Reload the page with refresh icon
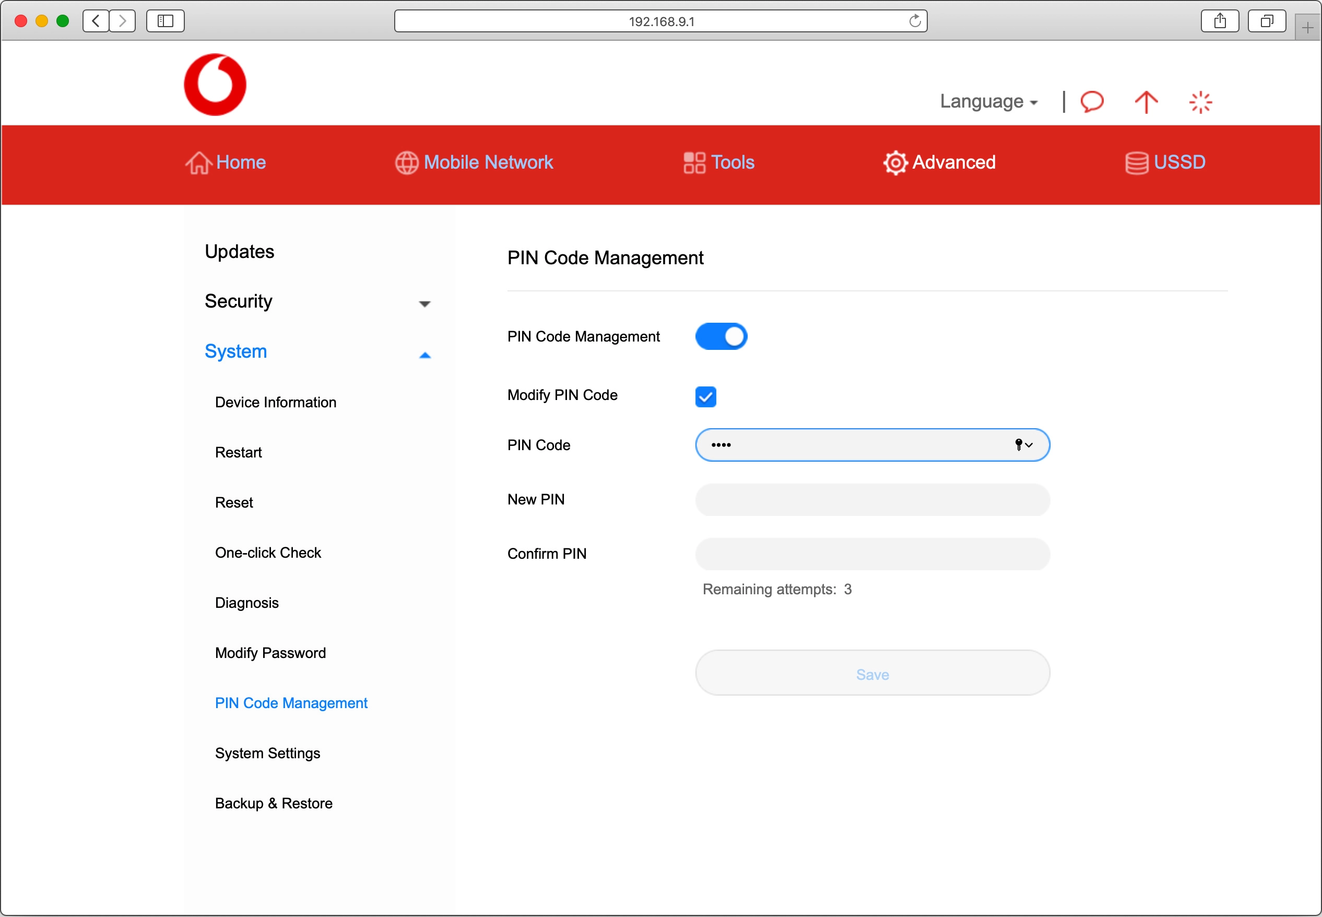1322x917 pixels. pos(915,21)
